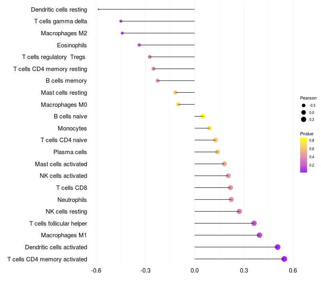Image resolution: width=321 pixels, height=281 pixels.
Task: Click the Eosinophils data point
Action: [139, 45]
